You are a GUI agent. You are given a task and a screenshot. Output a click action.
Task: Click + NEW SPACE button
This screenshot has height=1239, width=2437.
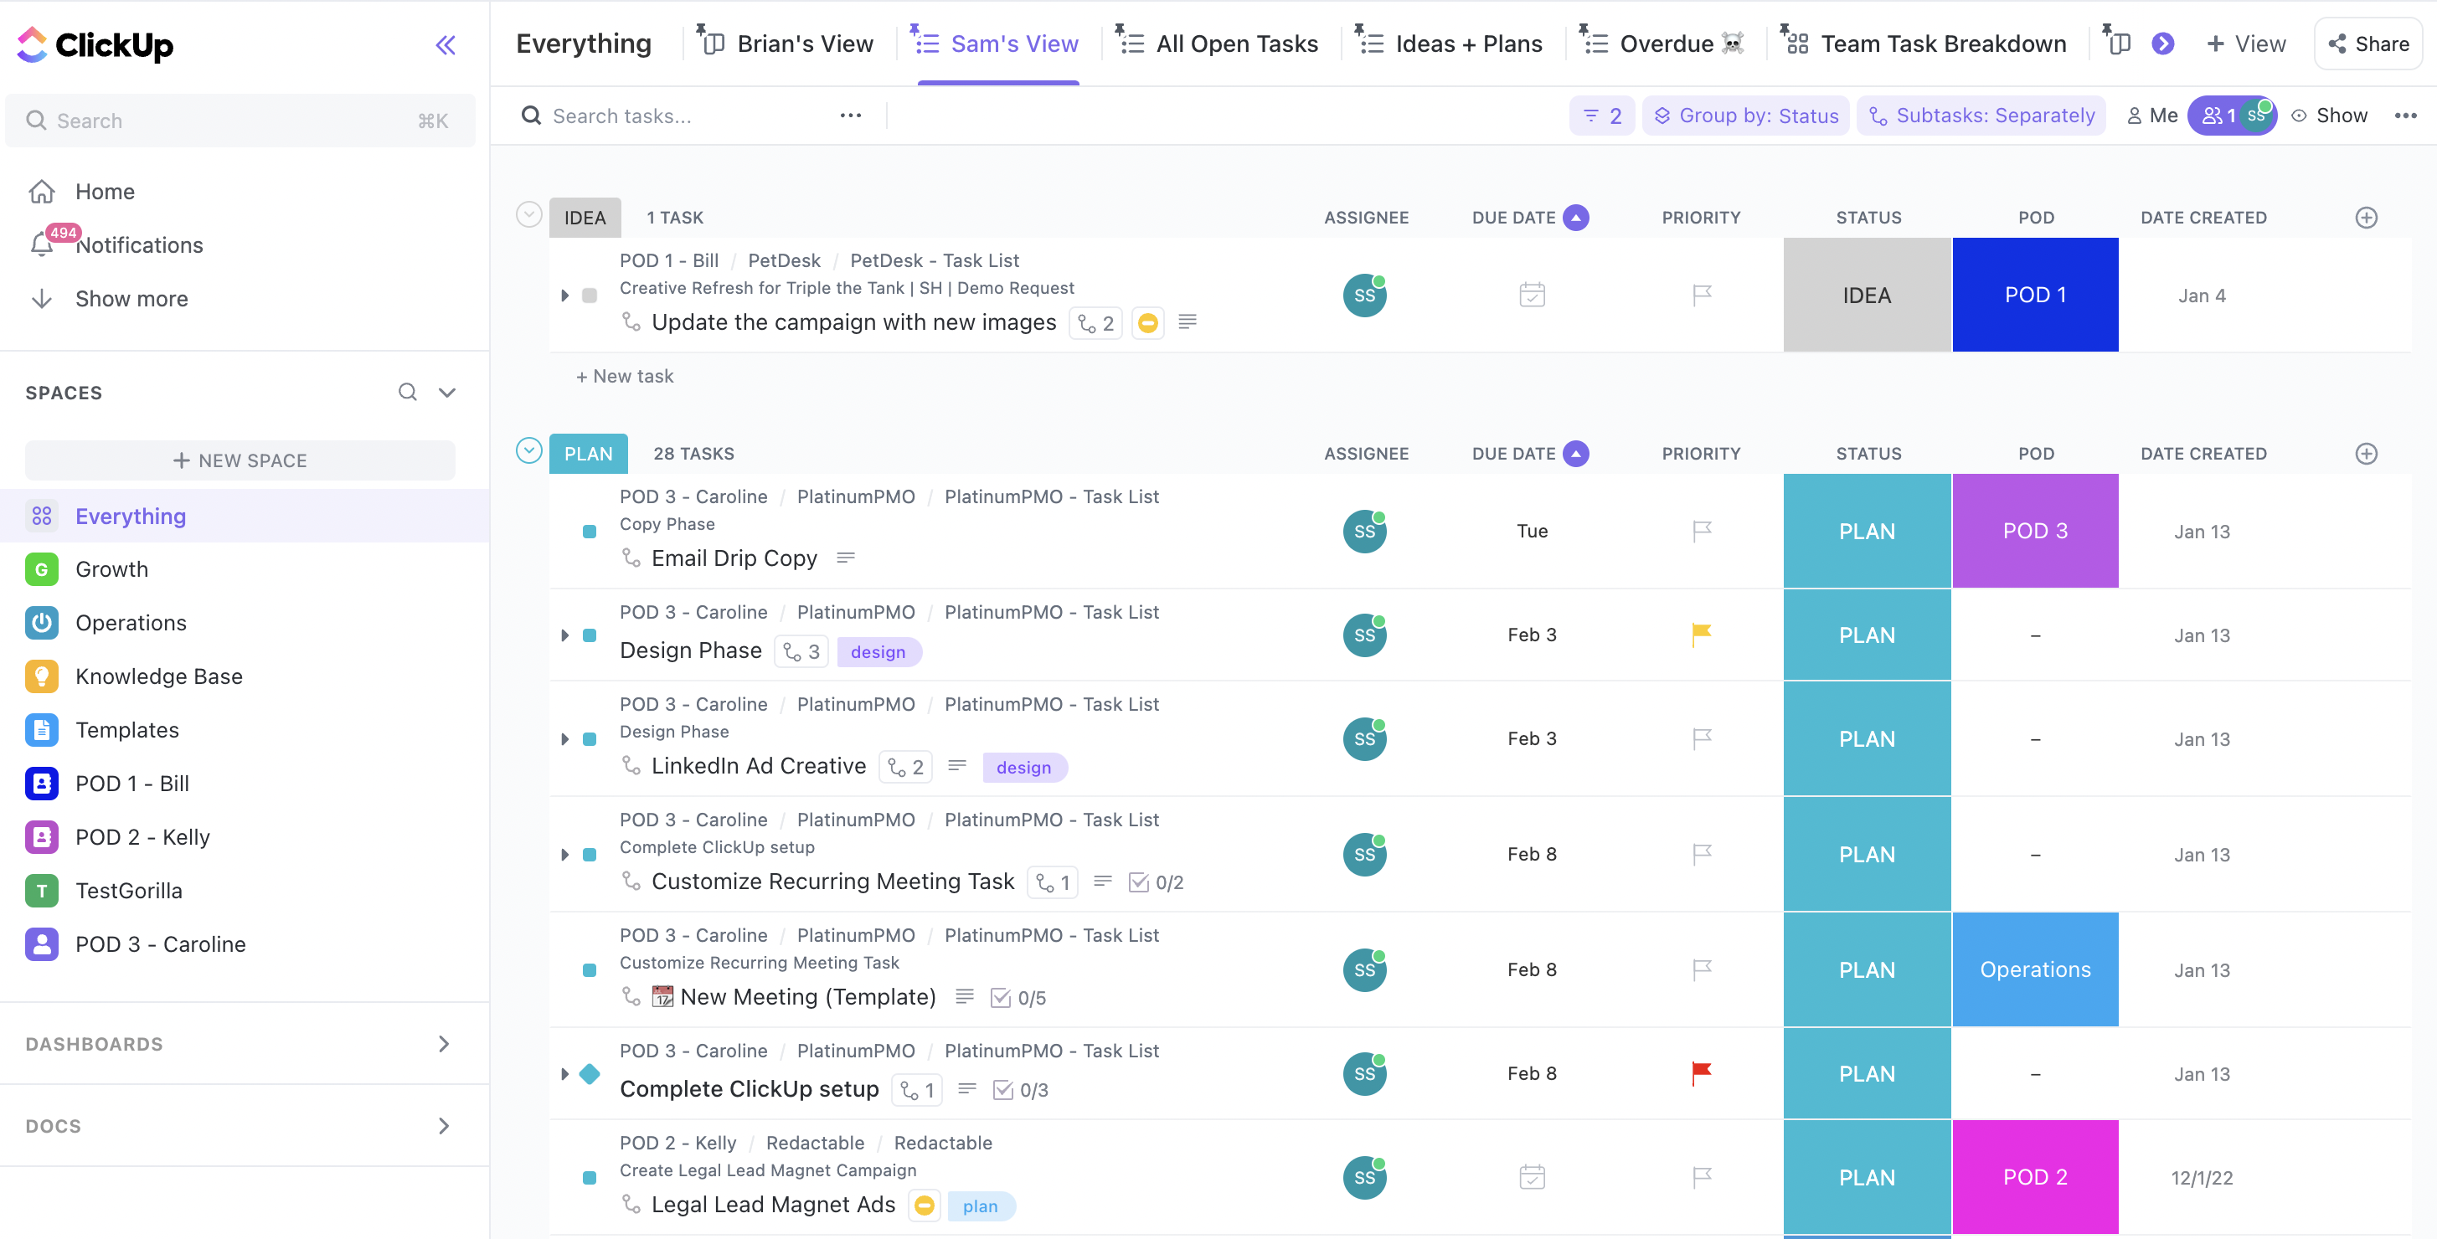240,460
